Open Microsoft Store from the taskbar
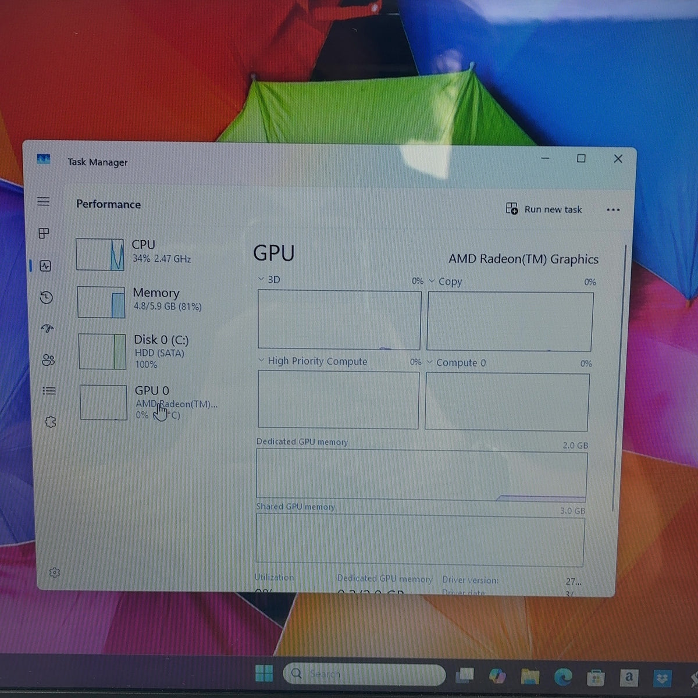The image size is (698, 698). 596,678
